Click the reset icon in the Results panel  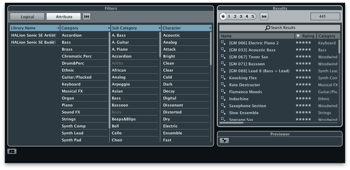point(264,16)
